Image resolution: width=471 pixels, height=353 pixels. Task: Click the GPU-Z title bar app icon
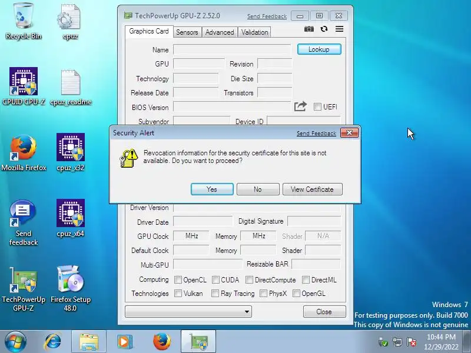pyautogui.click(x=128, y=16)
